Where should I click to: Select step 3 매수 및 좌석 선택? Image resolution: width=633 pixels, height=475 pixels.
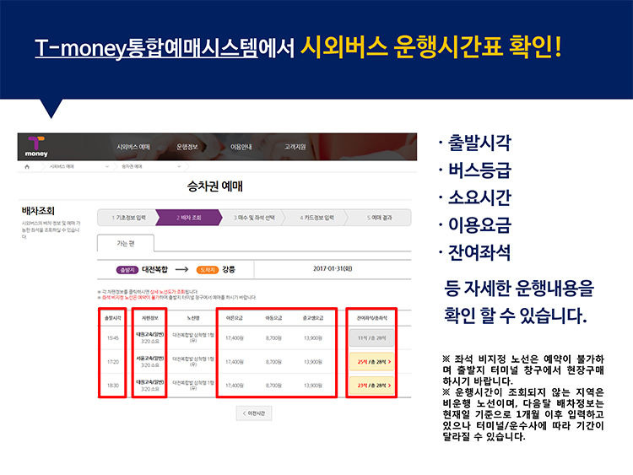(254, 218)
